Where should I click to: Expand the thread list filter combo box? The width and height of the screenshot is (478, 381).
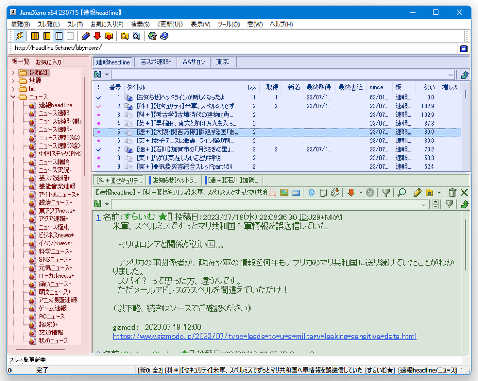pyautogui.click(x=451, y=75)
